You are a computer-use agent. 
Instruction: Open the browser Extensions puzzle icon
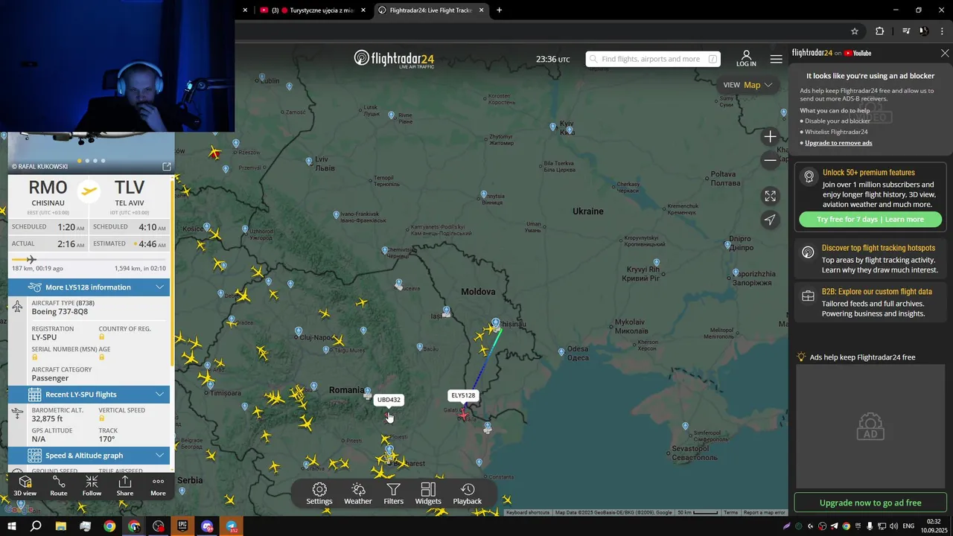tap(880, 31)
